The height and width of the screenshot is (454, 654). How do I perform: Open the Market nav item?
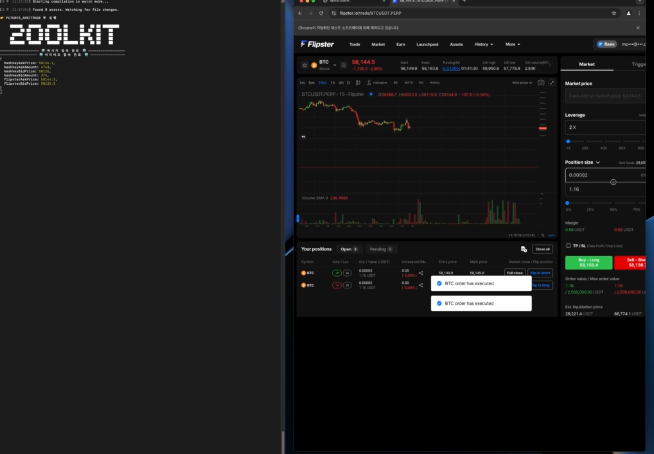tap(378, 44)
